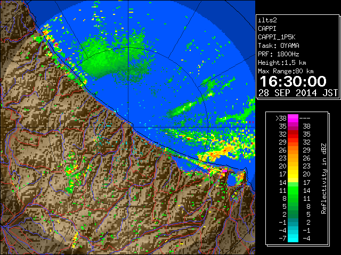The width and height of the screenshot is (341, 255).
Task: Click the 'PRF: 1800Hz' text
Action: pos(278,54)
